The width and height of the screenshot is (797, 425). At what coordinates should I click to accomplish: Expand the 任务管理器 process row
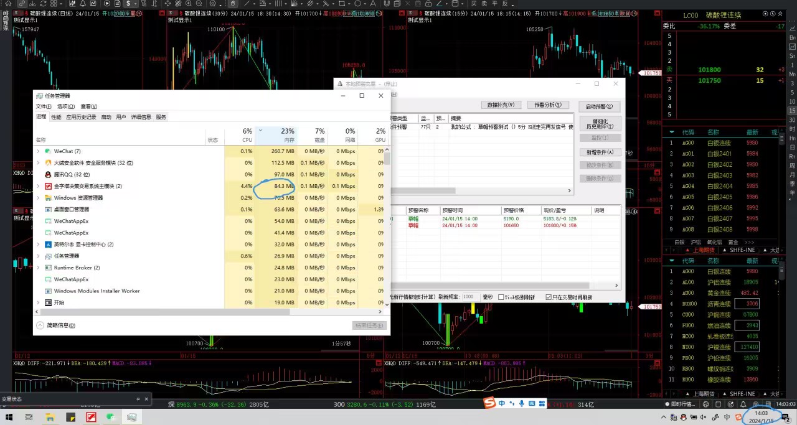(x=38, y=256)
